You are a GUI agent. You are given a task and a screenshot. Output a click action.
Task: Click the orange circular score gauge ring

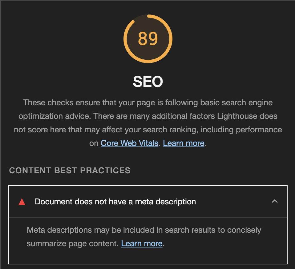pyautogui.click(x=148, y=39)
